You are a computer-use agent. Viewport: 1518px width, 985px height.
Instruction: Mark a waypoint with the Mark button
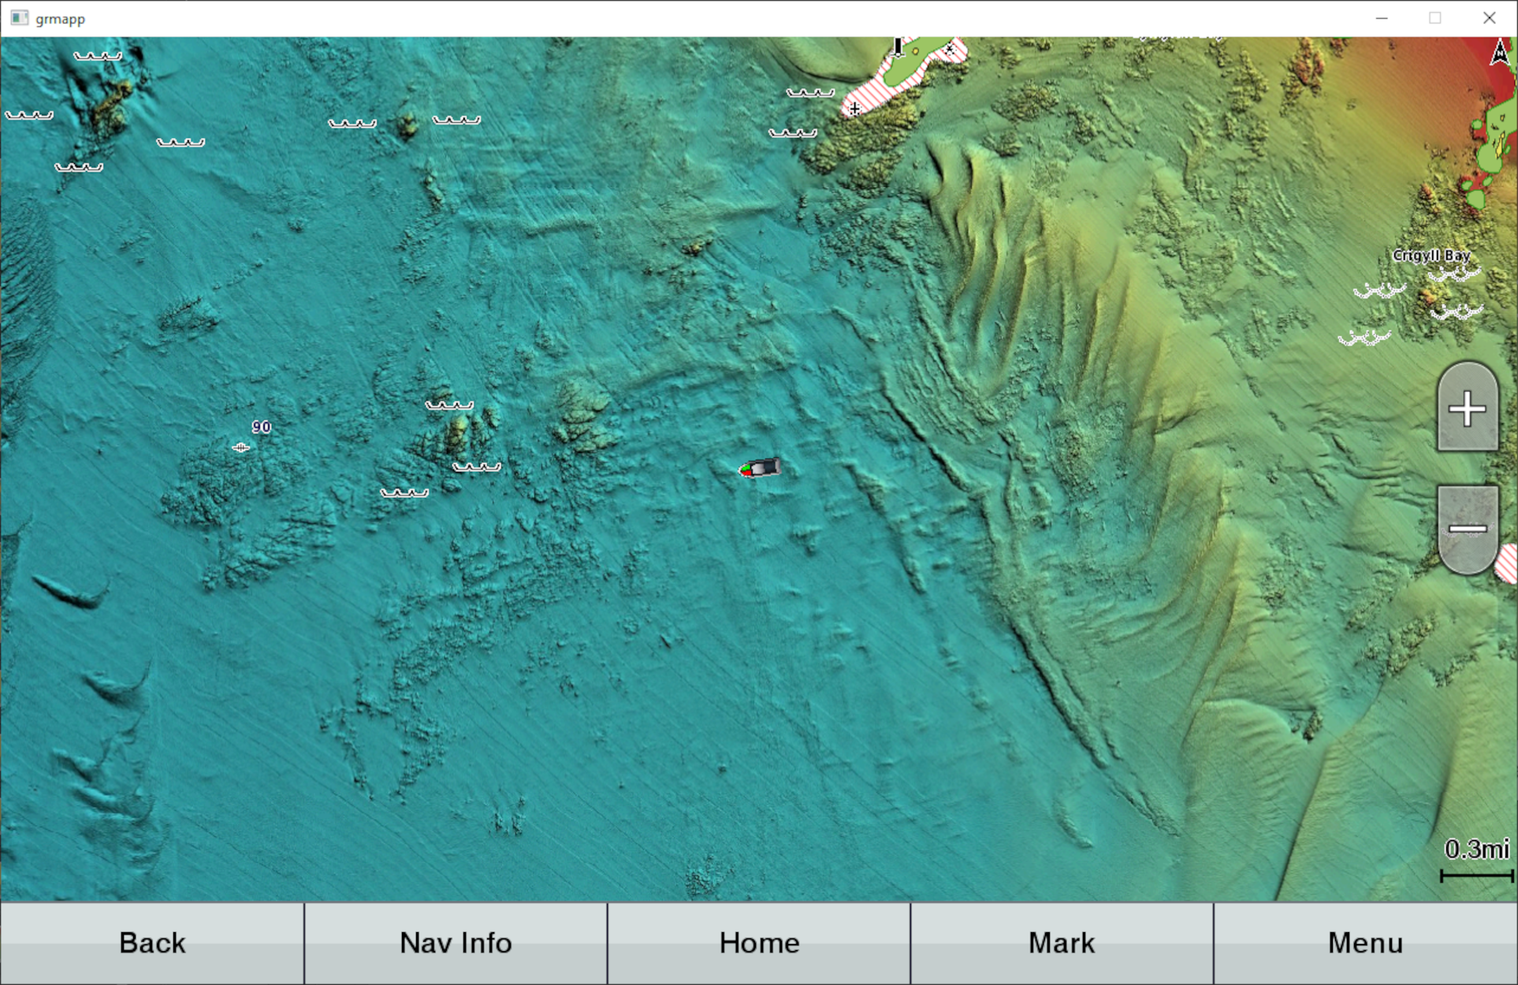click(x=1062, y=942)
